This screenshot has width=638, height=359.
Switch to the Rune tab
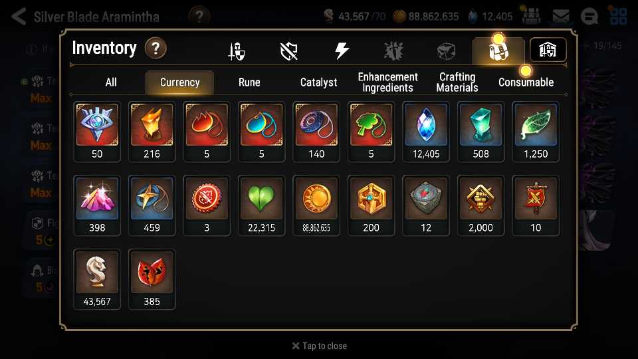point(249,82)
